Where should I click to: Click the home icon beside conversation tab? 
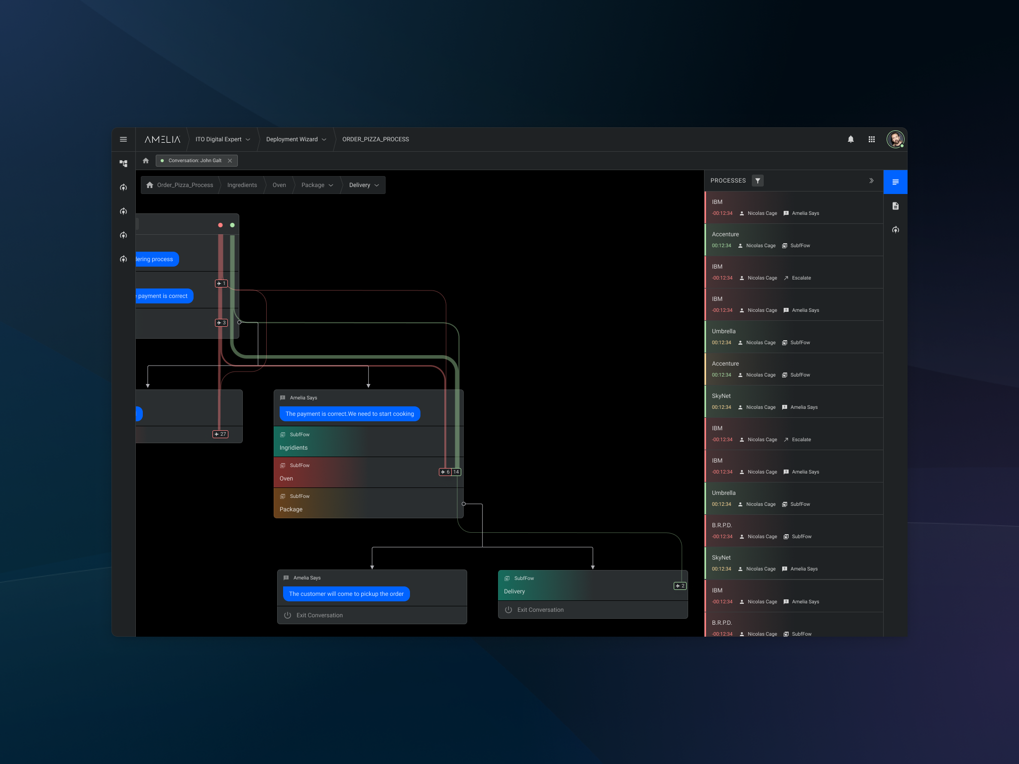coord(146,161)
